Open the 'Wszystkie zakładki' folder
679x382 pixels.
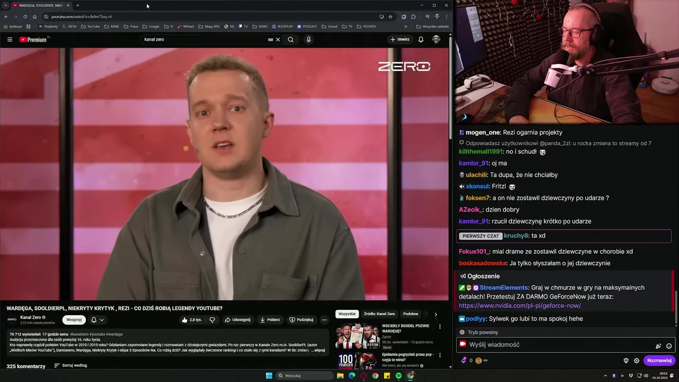[x=432, y=26]
